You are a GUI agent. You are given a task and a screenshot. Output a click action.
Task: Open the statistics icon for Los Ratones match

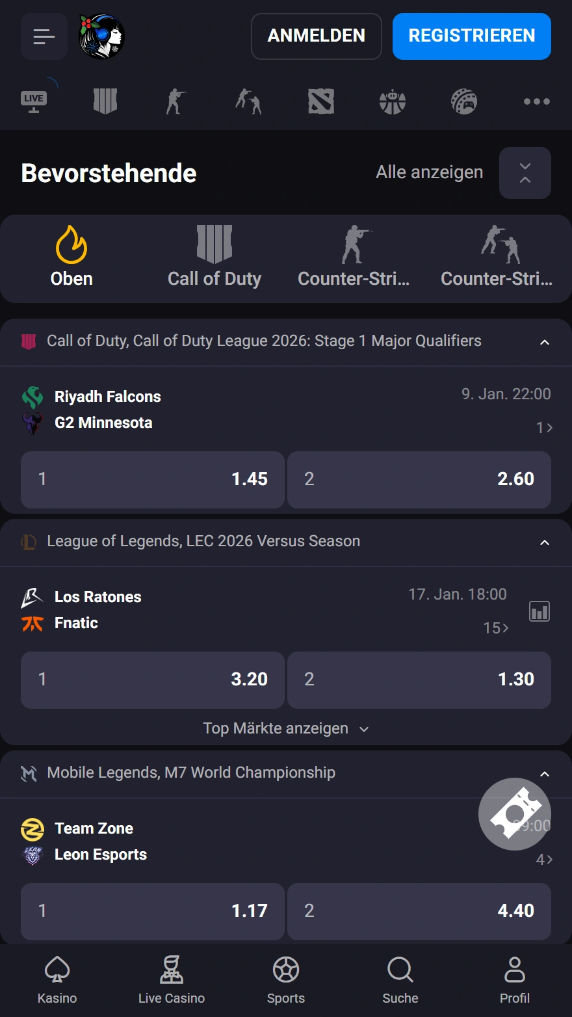tap(539, 611)
